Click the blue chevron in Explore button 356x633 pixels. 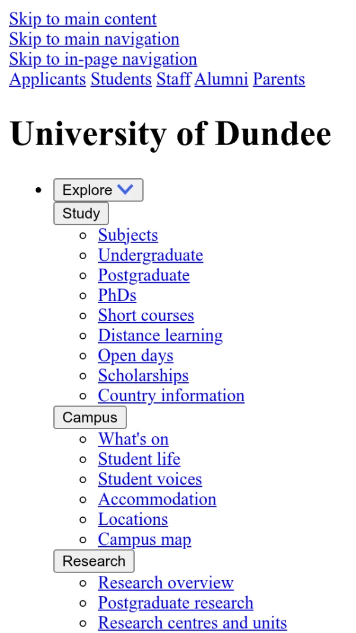125,188
